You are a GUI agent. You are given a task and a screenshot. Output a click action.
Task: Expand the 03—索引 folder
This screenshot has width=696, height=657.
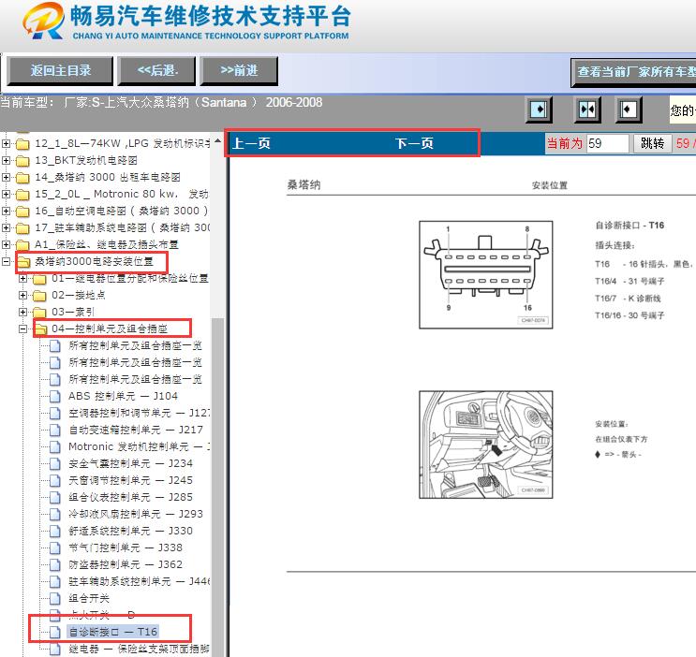click(x=22, y=312)
